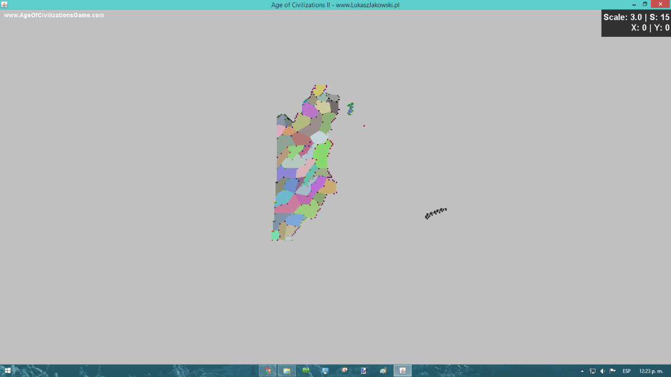
Task: Select the large bright green province
Action: pos(322,155)
